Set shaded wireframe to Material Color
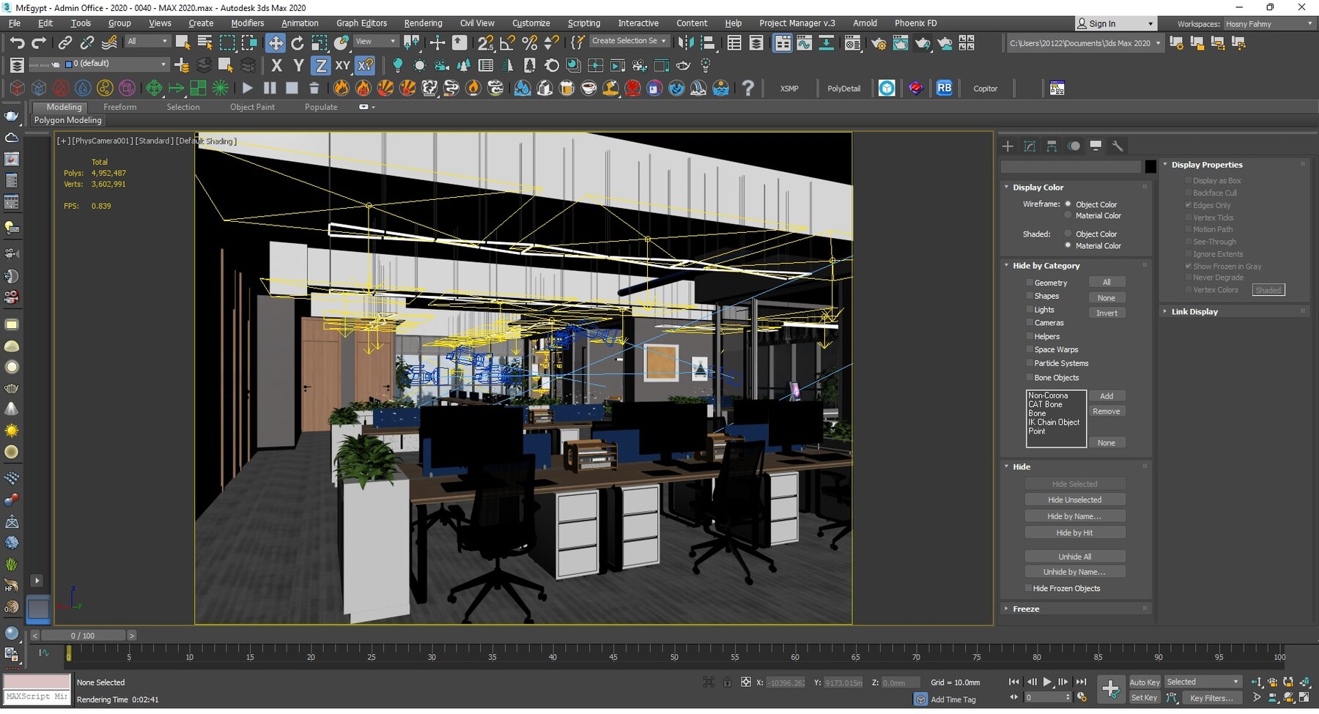1319x714 pixels. click(1068, 245)
